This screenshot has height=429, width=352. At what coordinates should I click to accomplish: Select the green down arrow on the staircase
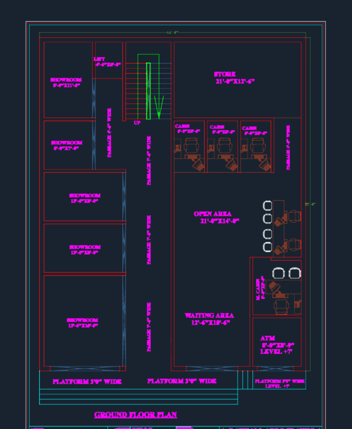pos(159,107)
